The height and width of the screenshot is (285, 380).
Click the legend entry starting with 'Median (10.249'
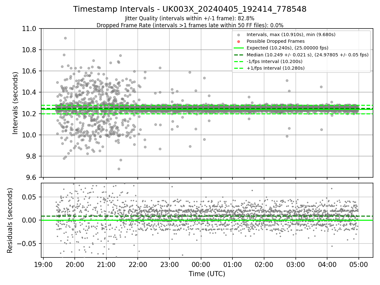click(x=307, y=55)
